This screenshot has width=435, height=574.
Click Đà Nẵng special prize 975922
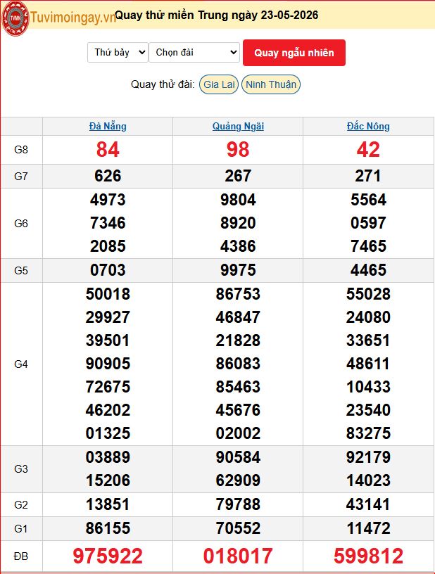pyautogui.click(x=108, y=556)
